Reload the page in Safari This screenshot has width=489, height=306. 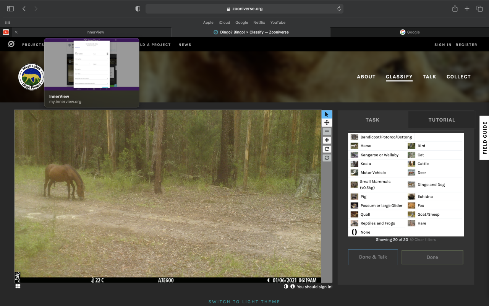pos(339,9)
